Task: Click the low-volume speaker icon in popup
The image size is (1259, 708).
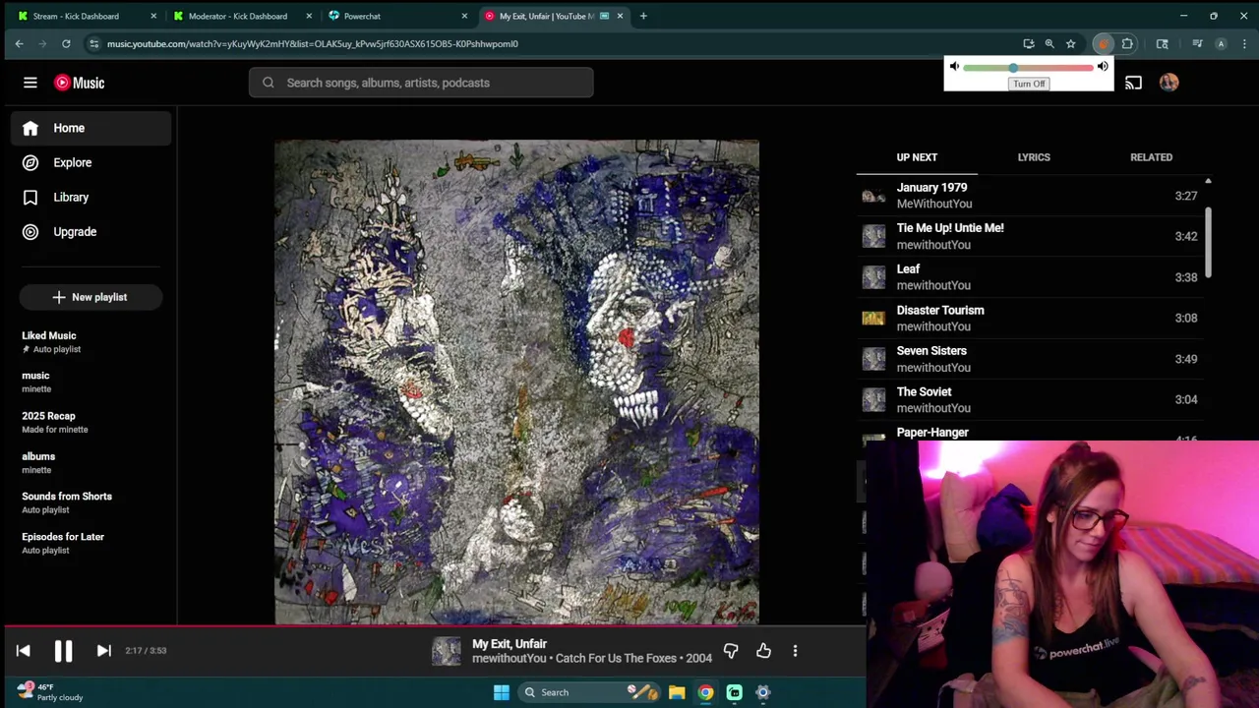Action: click(x=954, y=67)
